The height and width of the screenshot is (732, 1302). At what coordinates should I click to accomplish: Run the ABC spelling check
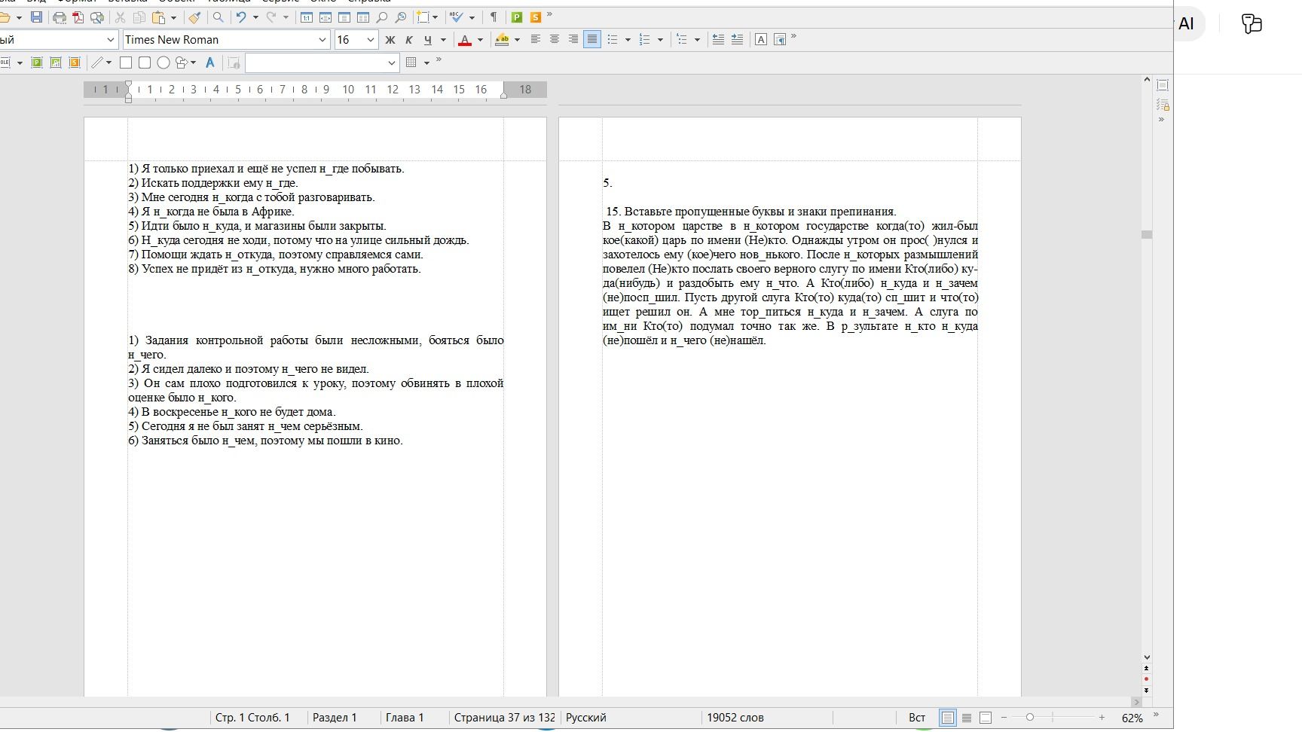pos(456,17)
